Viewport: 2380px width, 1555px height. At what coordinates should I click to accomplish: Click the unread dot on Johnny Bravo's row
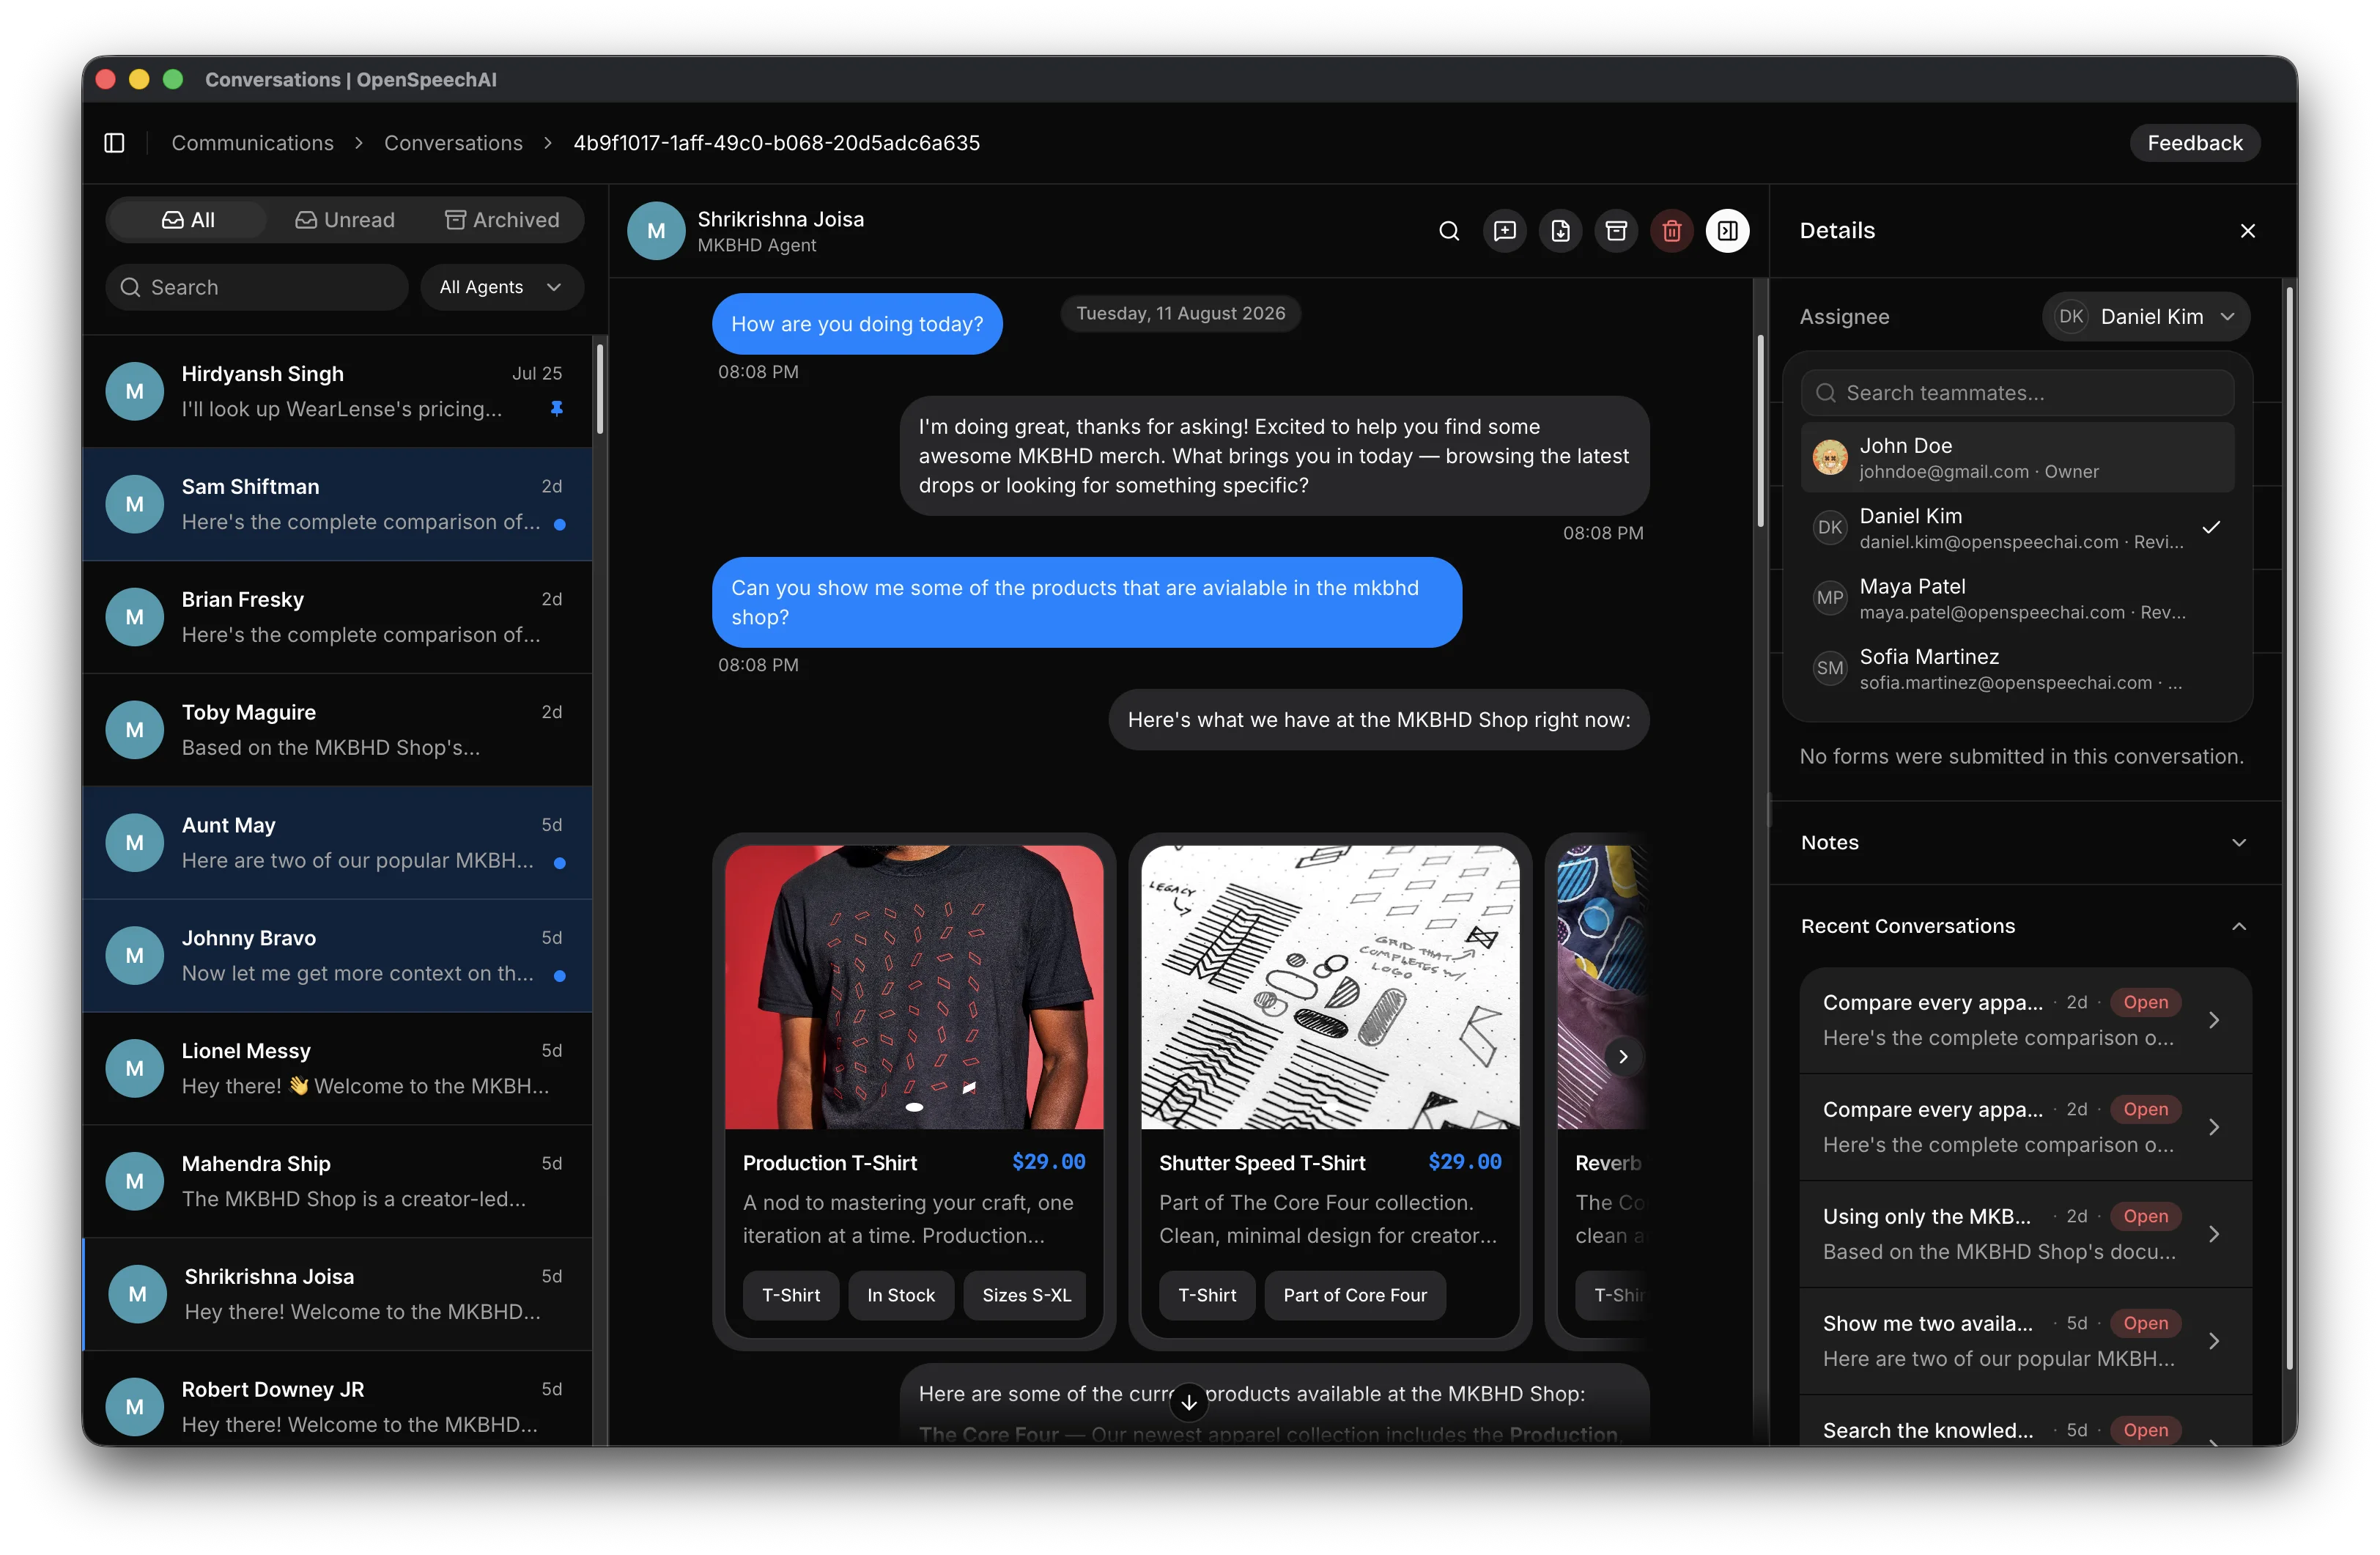560,975
